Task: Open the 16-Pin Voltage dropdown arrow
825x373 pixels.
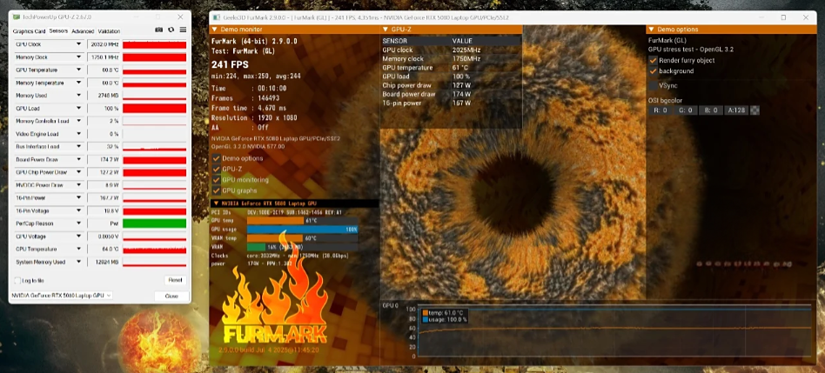Action: [x=79, y=210]
